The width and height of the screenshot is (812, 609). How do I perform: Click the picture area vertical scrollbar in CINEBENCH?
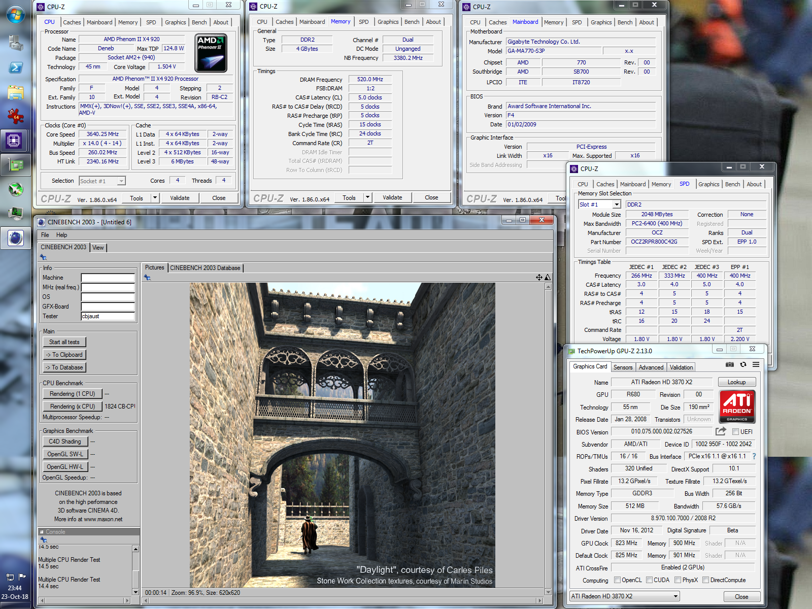pyautogui.click(x=548, y=439)
